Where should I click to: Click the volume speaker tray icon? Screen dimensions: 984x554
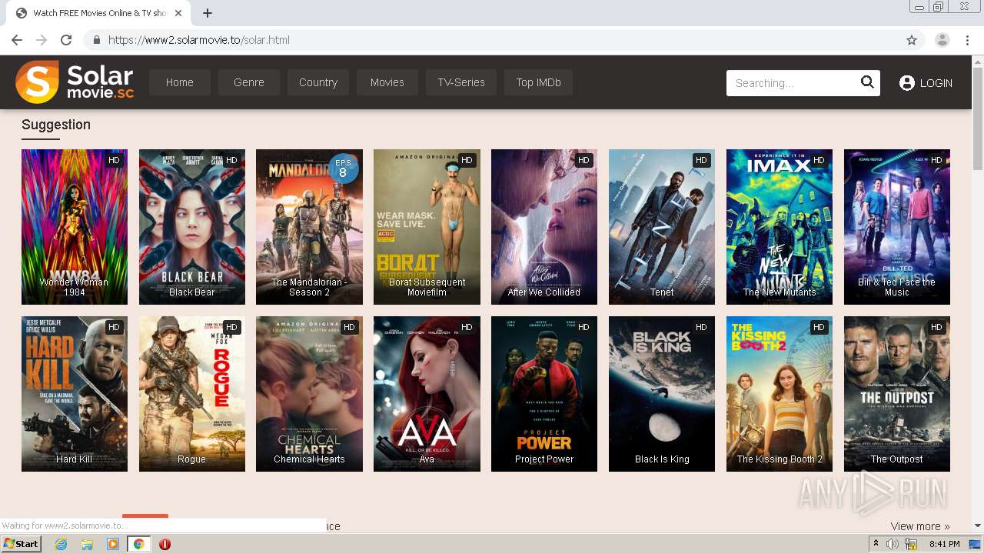coord(893,544)
